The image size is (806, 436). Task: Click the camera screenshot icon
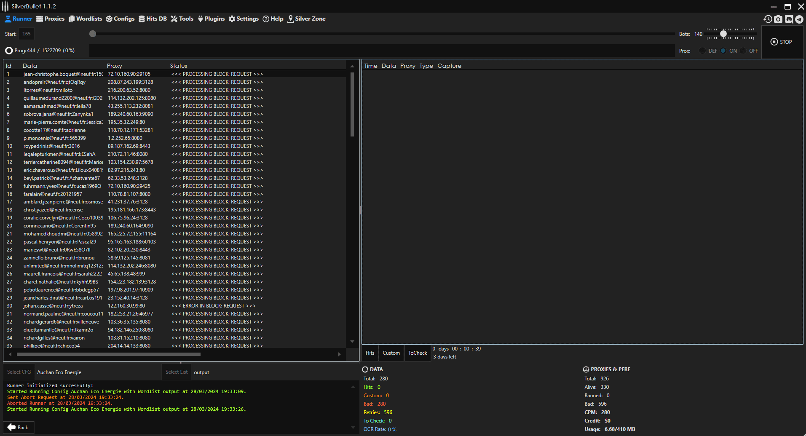(x=778, y=19)
